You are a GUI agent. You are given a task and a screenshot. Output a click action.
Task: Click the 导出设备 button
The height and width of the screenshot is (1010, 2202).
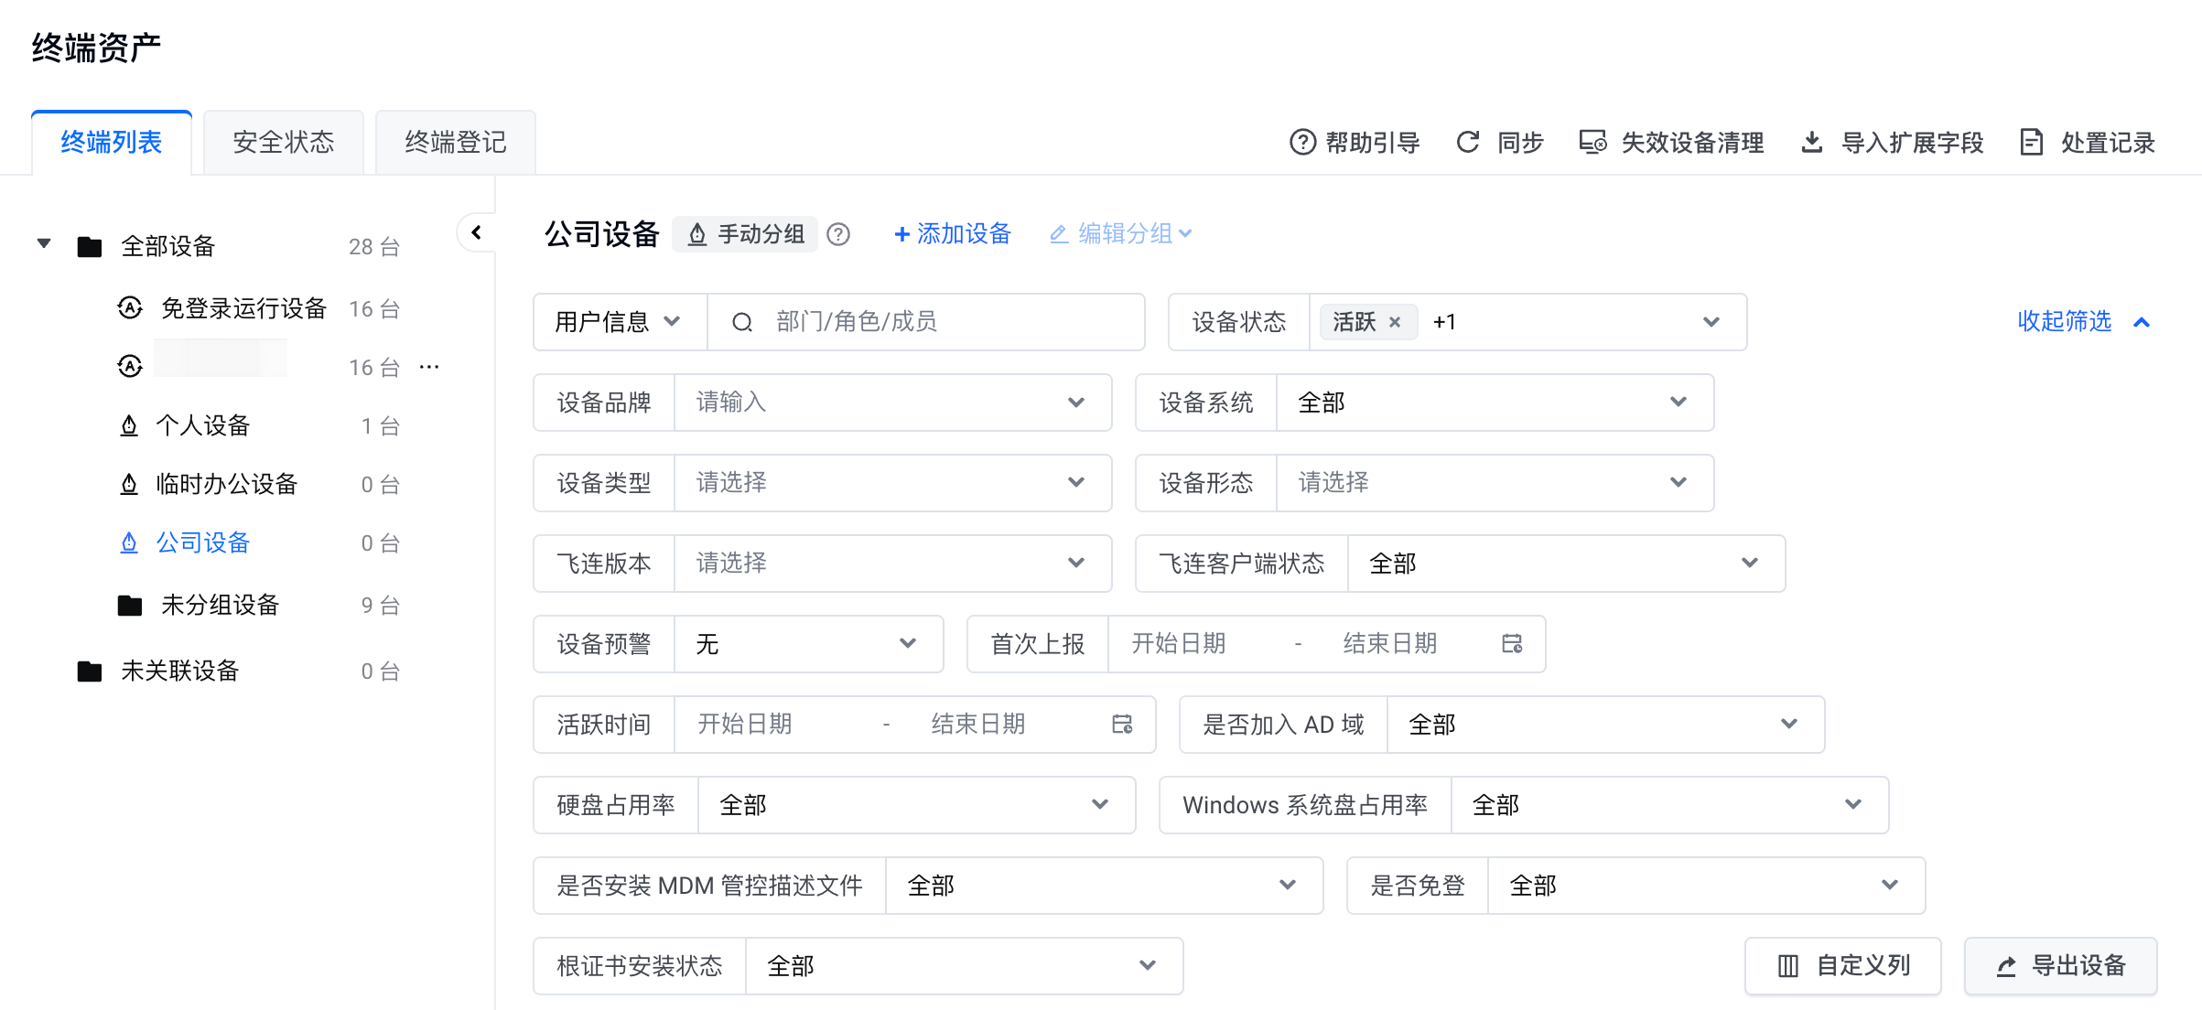click(x=2060, y=966)
